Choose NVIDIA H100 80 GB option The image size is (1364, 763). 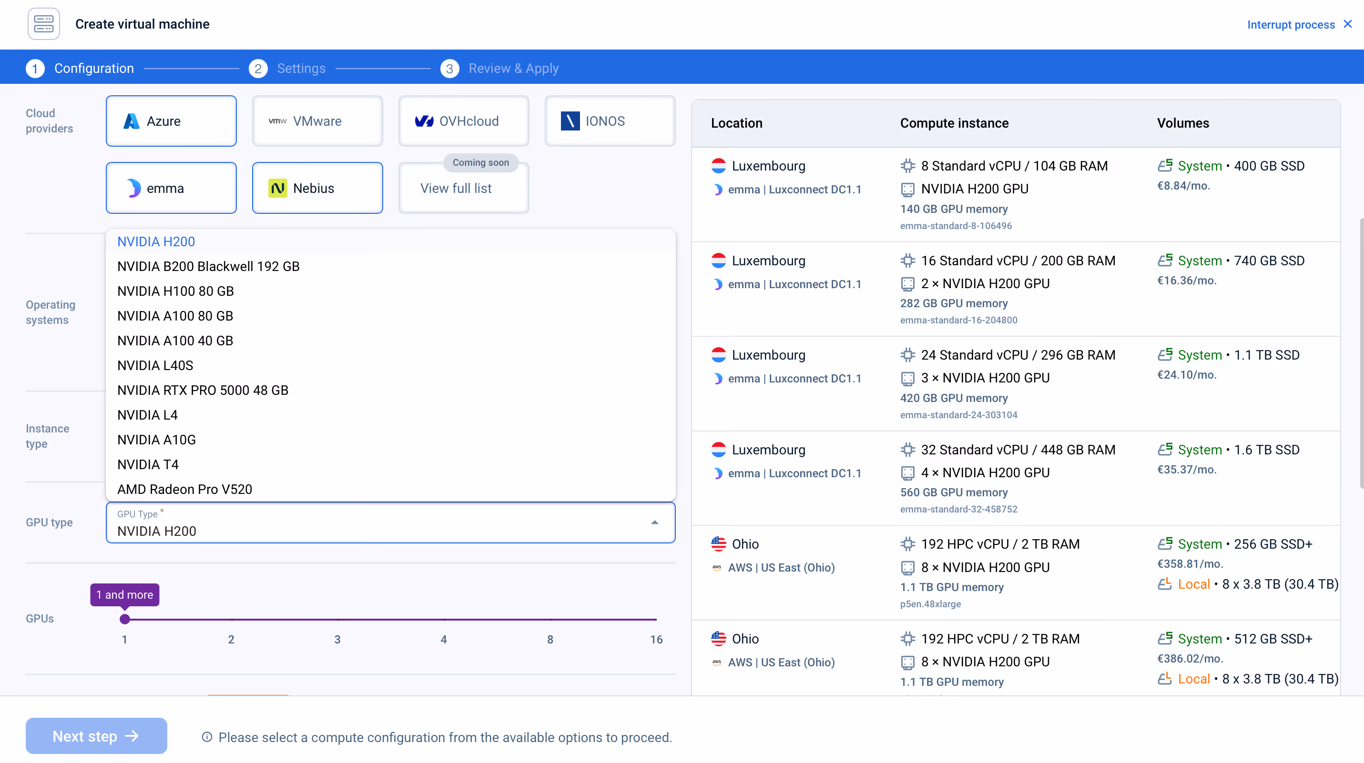tap(390, 291)
